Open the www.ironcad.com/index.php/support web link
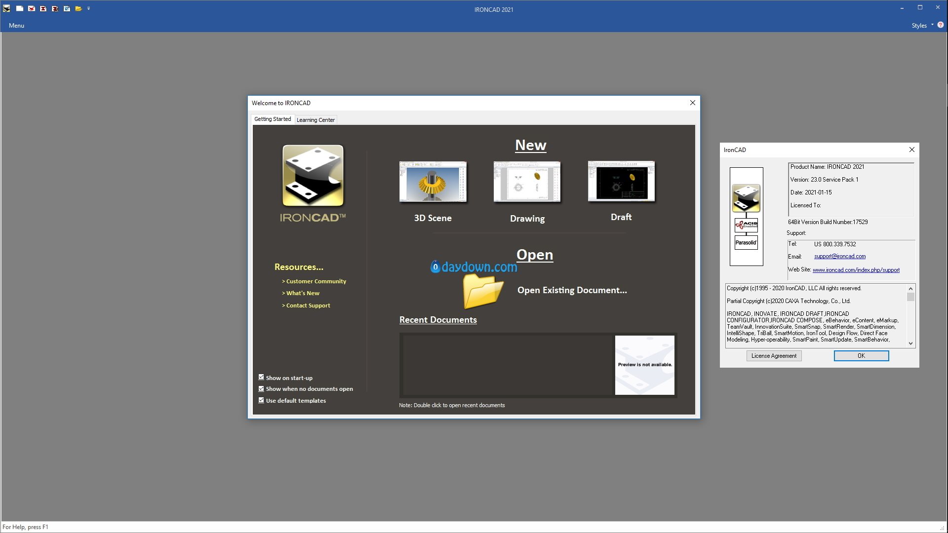Image resolution: width=948 pixels, height=533 pixels. point(856,270)
